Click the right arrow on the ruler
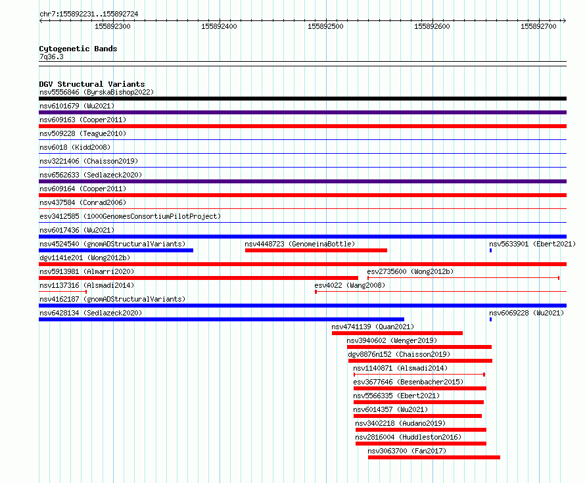The image size is (585, 483). click(x=564, y=20)
